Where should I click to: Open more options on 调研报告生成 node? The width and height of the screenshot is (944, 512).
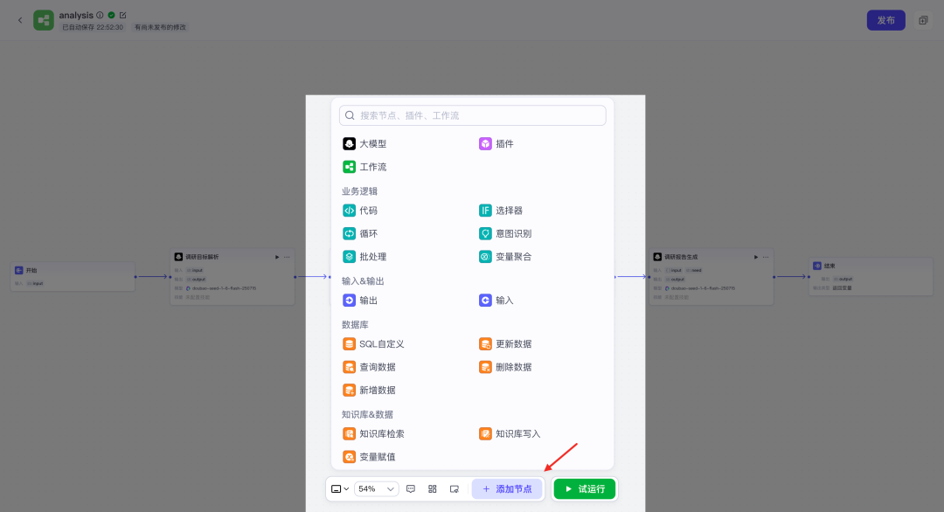pos(766,257)
